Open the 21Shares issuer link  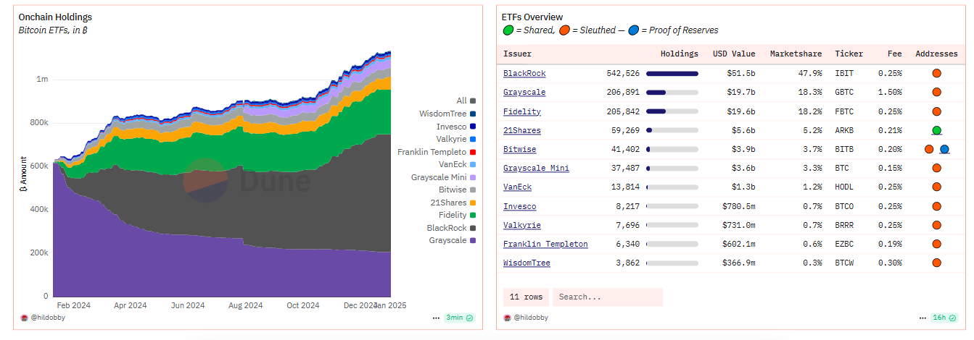pyautogui.click(x=522, y=130)
